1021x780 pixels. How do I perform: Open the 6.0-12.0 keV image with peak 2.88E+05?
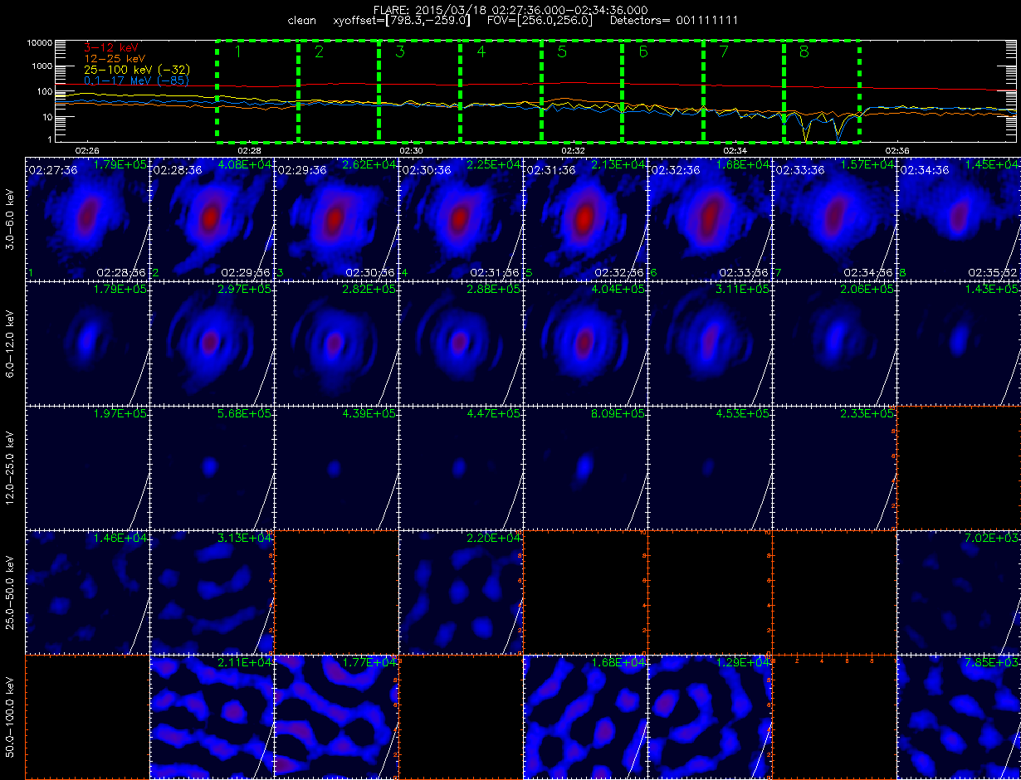461,343
